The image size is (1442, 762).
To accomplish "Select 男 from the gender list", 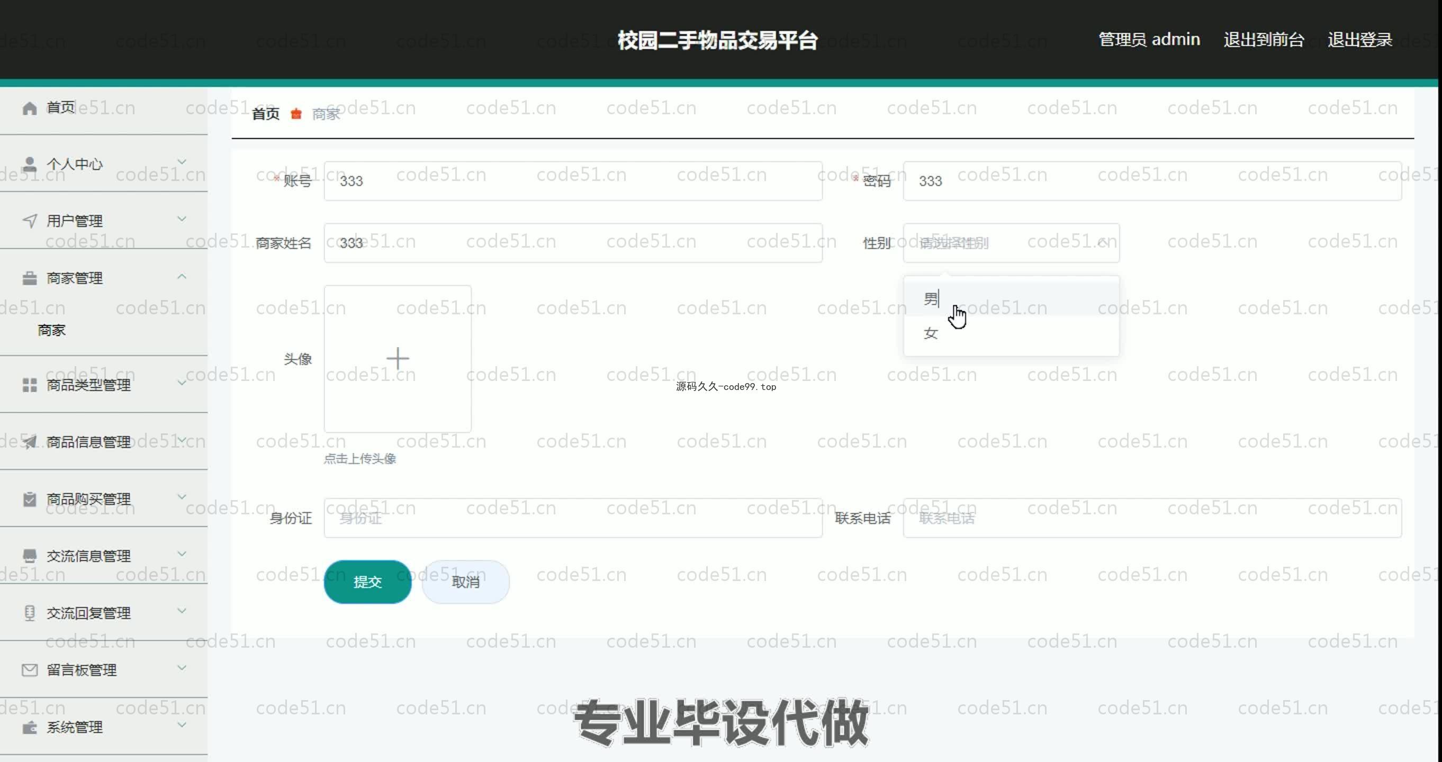I will pyautogui.click(x=1011, y=300).
